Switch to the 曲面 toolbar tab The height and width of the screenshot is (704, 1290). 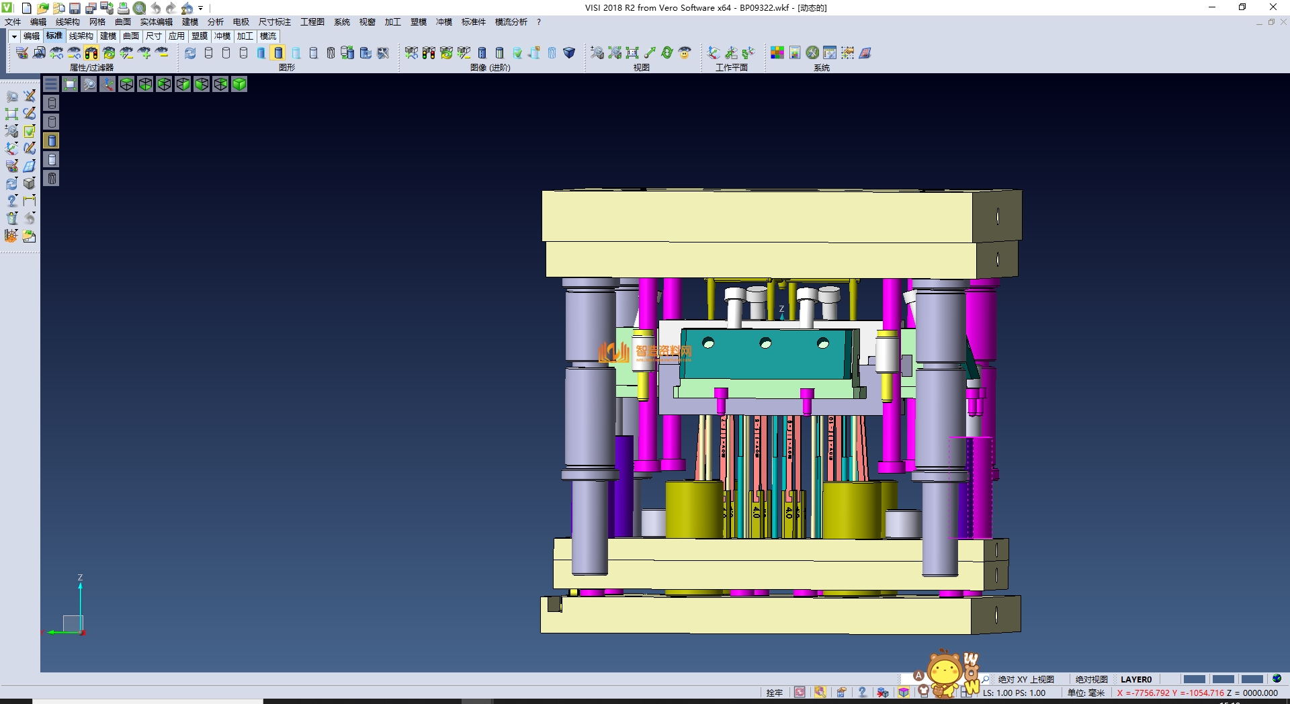pyautogui.click(x=131, y=36)
